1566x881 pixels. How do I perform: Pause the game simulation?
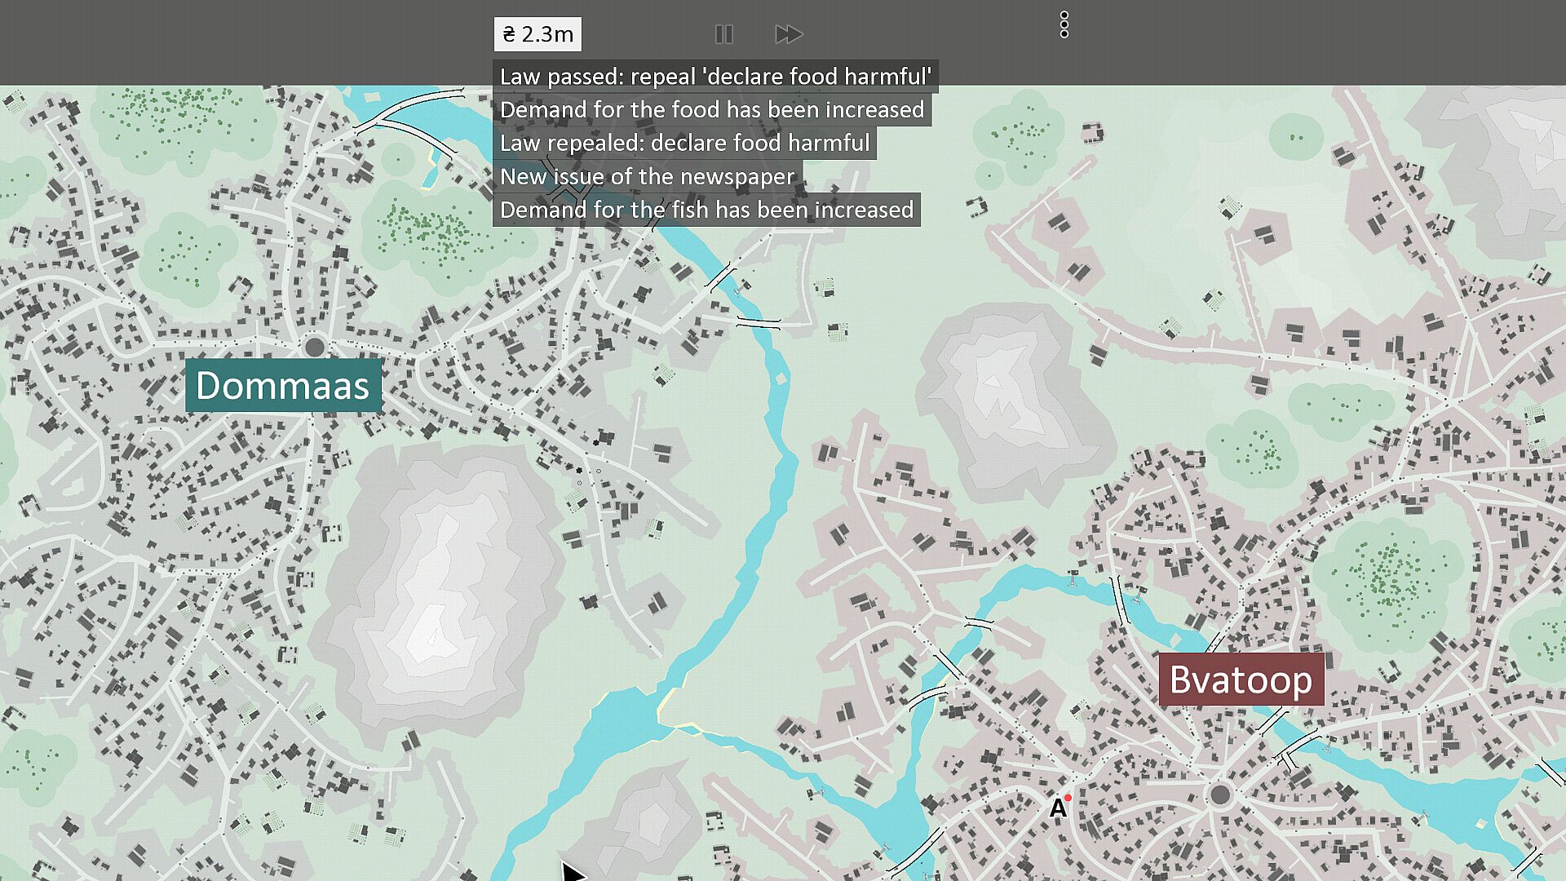723,34
